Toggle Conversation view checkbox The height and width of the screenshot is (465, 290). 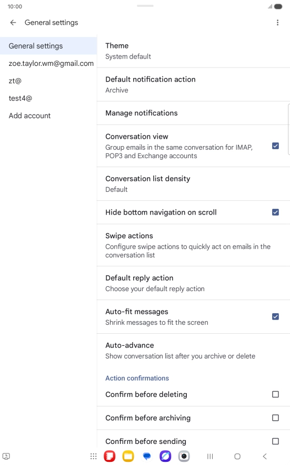(275, 146)
